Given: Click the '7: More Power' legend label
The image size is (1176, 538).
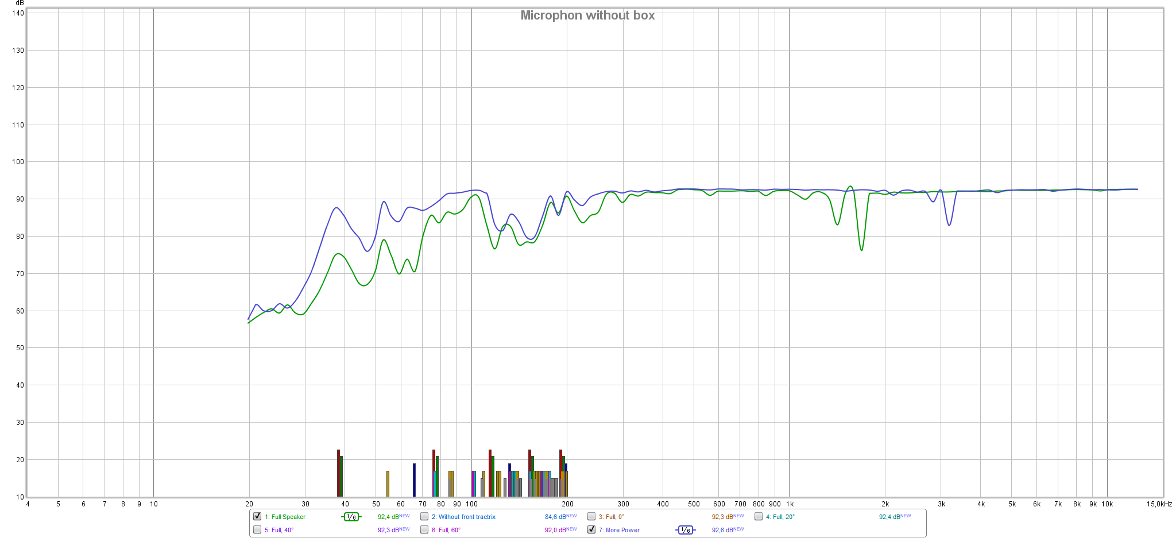Looking at the screenshot, I should [619, 530].
